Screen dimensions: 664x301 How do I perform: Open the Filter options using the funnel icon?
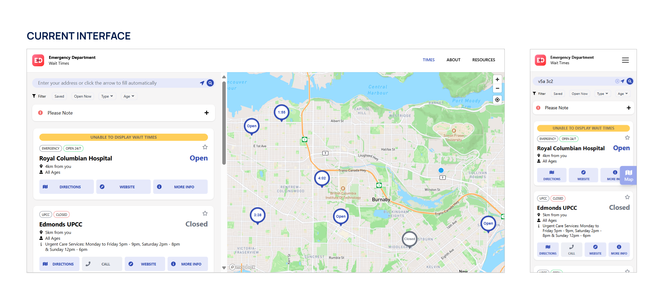(x=34, y=96)
